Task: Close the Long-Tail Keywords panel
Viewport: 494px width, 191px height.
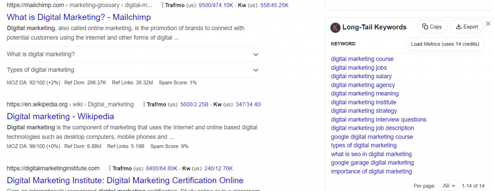Action: point(488,24)
